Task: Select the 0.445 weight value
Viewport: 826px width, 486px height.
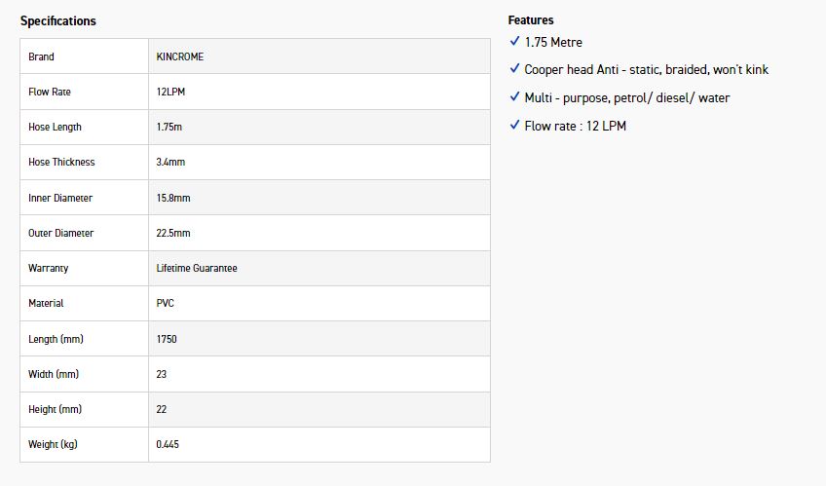Action: pos(168,444)
